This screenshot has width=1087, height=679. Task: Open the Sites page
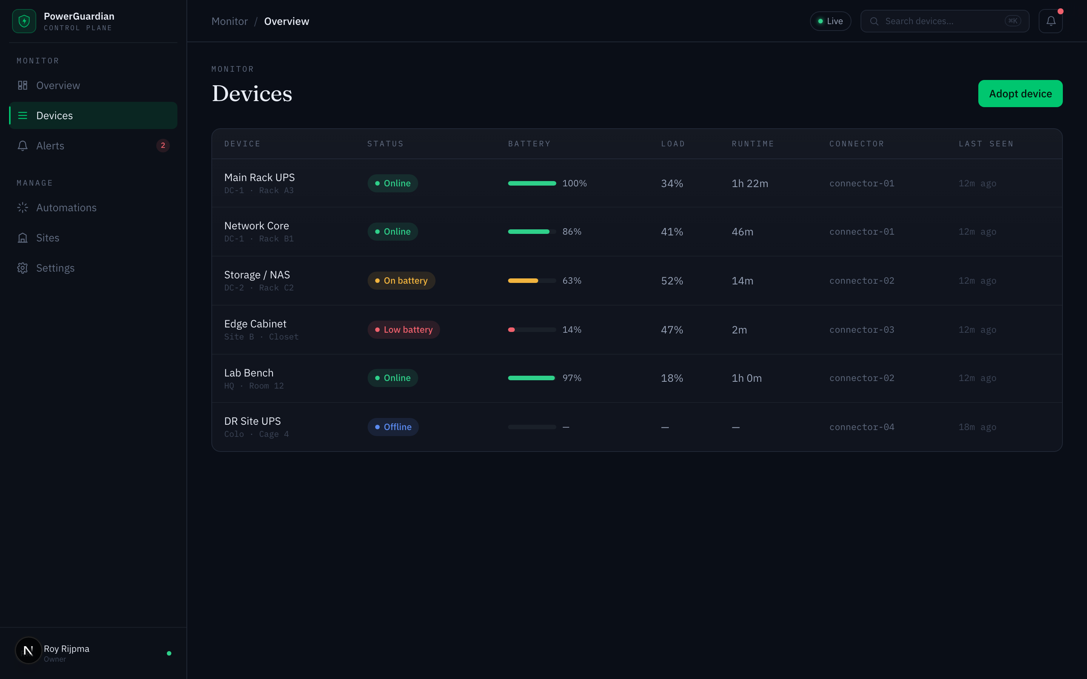[93, 238]
